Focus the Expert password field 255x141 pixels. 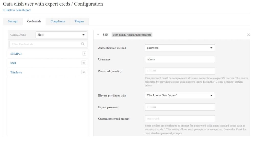pyautogui.click(x=180, y=107)
